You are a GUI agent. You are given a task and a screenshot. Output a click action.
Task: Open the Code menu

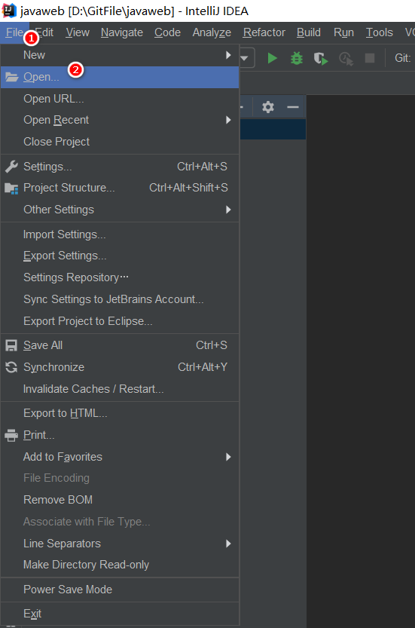[x=167, y=32]
